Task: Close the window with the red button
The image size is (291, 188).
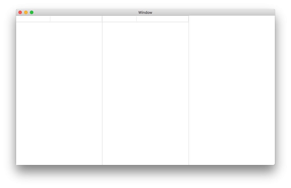Action: click(x=20, y=12)
